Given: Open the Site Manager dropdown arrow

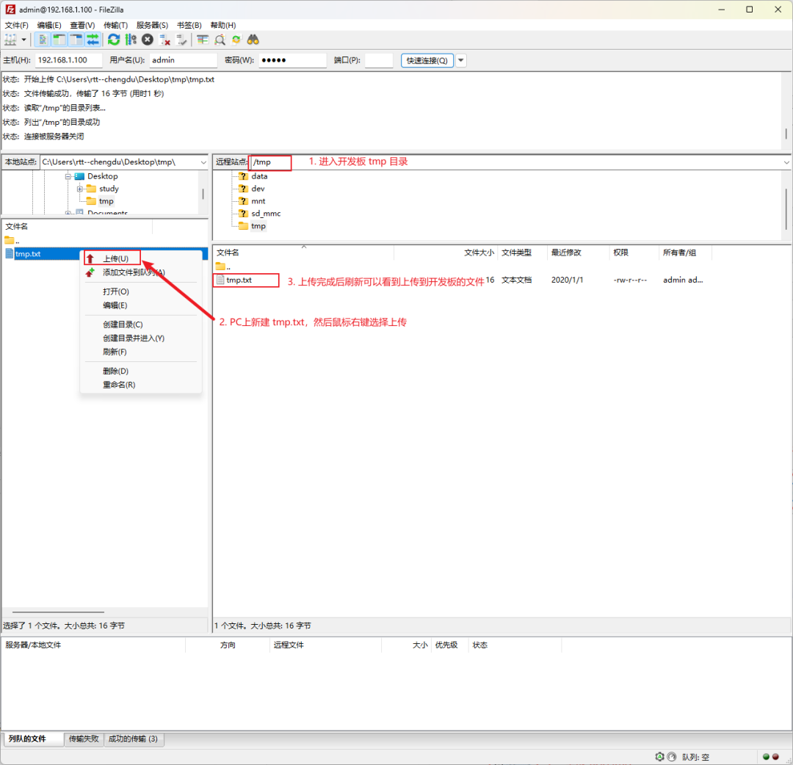Looking at the screenshot, I should tap(24, 40).
